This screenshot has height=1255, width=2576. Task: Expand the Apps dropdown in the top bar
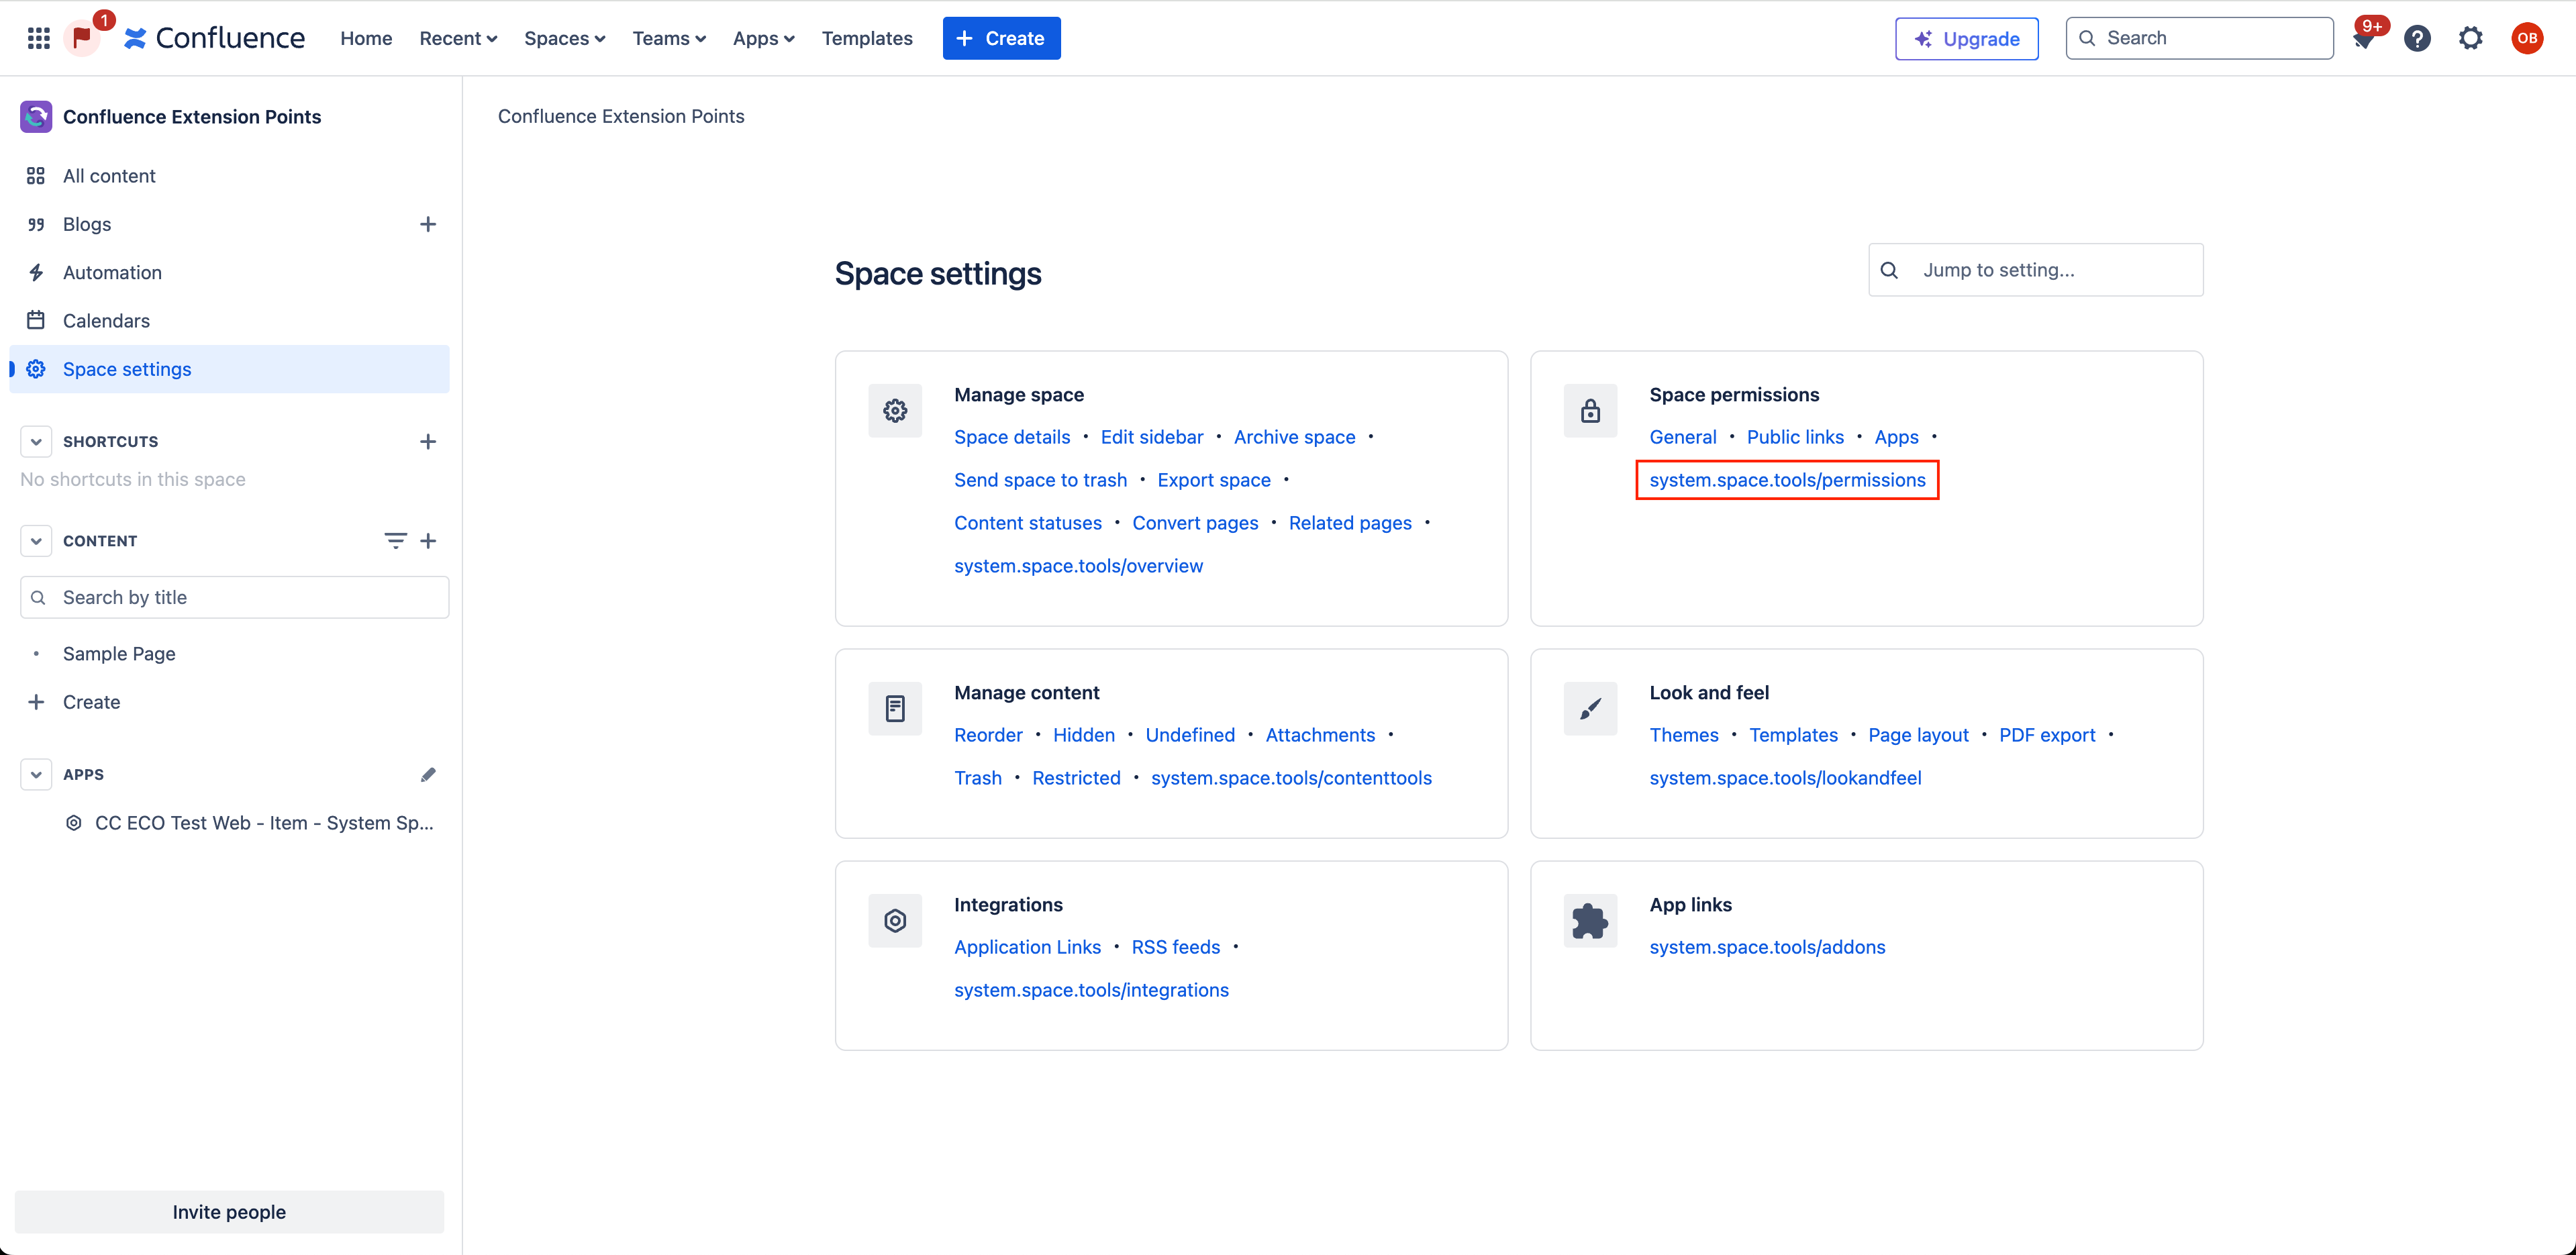click(763, 38)
